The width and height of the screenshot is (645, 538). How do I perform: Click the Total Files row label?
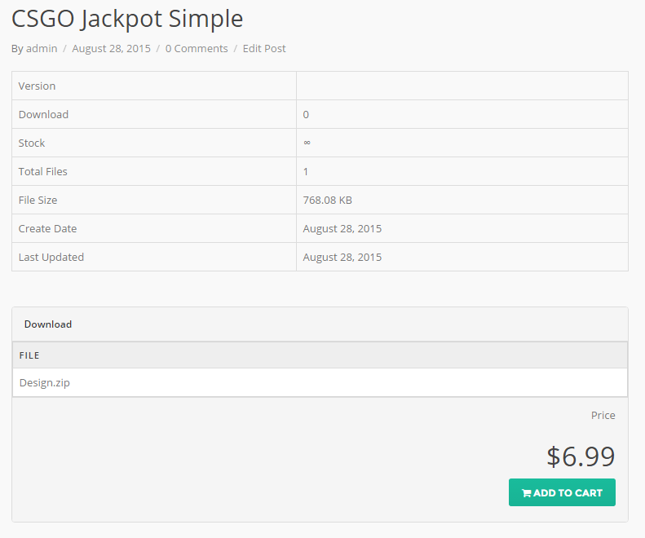[x=43, y=171]
